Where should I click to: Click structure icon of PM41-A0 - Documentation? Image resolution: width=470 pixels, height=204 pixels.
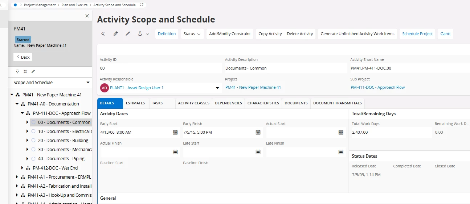pyautogui.click(x=23, y=104)
